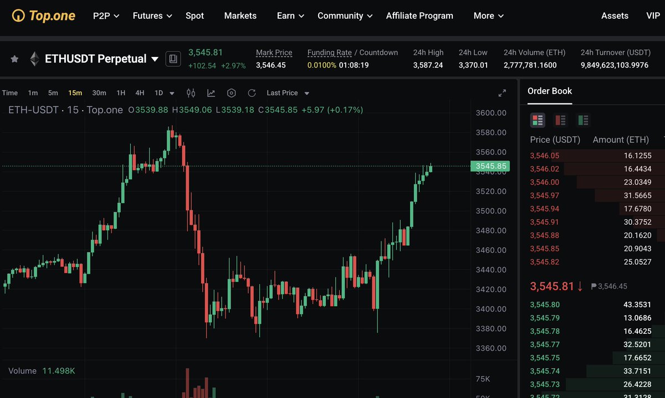
Task: Click the Top.one logo
Action: point(44,15)
